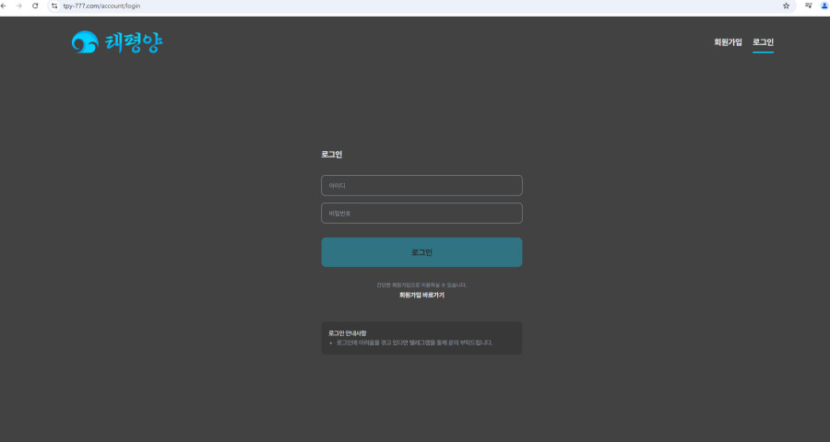Focus the 아이디 input field

tap(421, 186)
